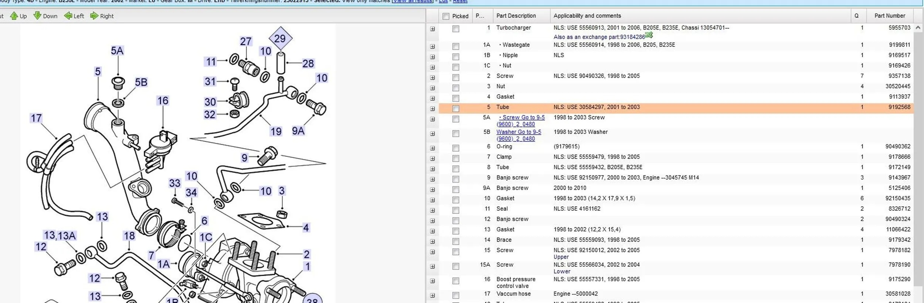Click the green Up arrow icon

(14, 16)
